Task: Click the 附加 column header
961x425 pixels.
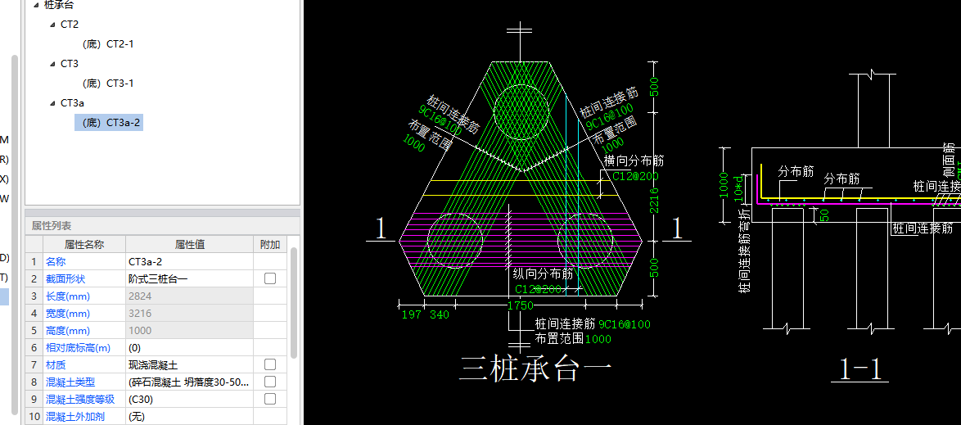Action: (x=269, y=244)
